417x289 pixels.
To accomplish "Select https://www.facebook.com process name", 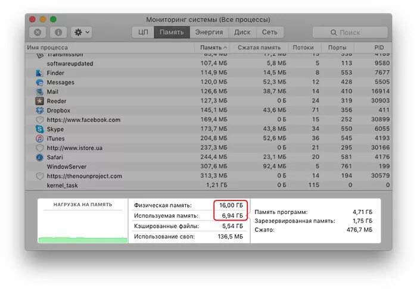I will coord(83,120).
